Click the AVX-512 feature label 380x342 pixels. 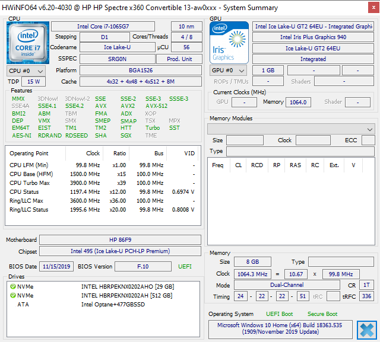coord(157,106)
